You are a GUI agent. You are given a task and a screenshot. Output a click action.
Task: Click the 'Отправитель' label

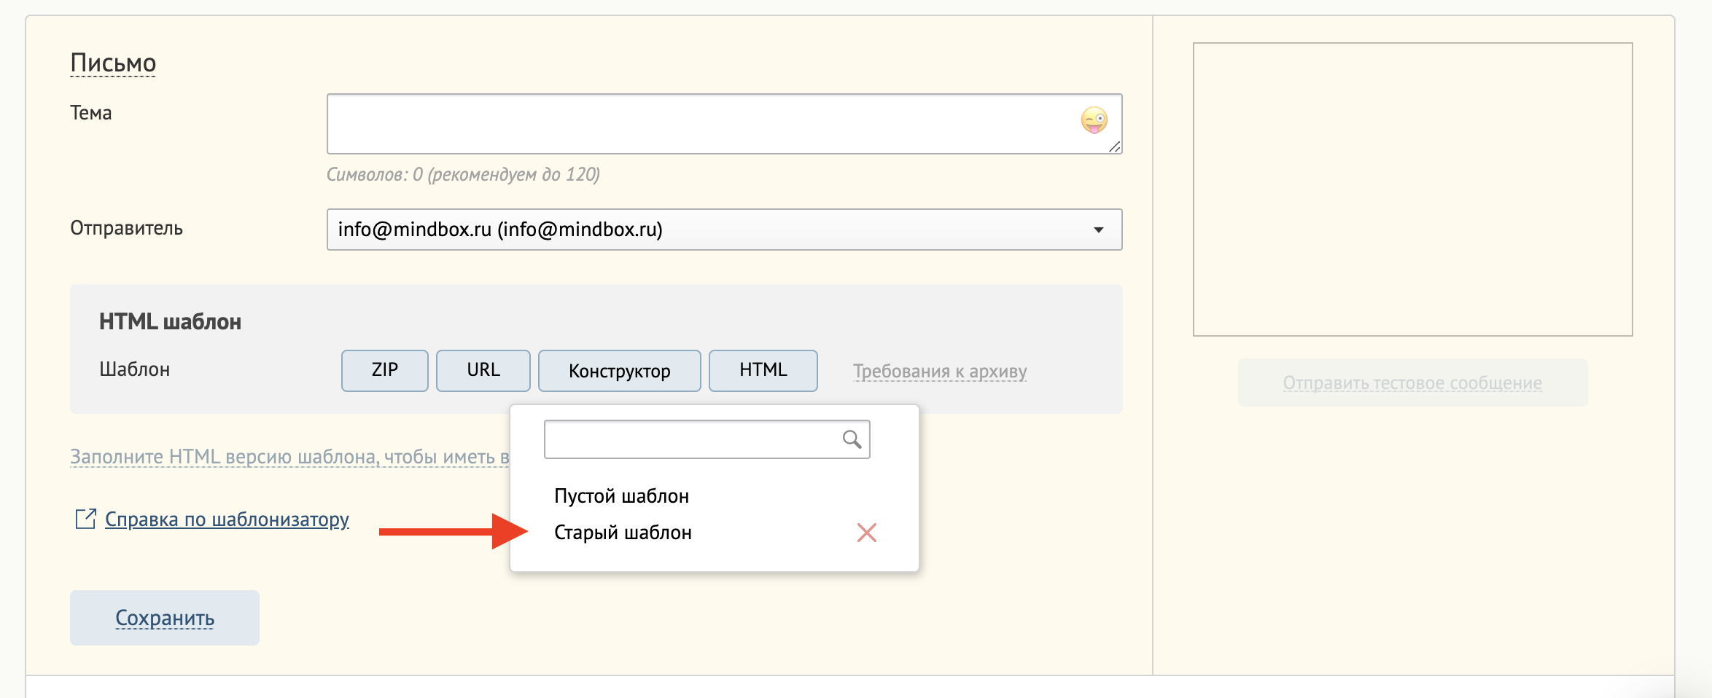pyautogui.click(x=126, y=228)
